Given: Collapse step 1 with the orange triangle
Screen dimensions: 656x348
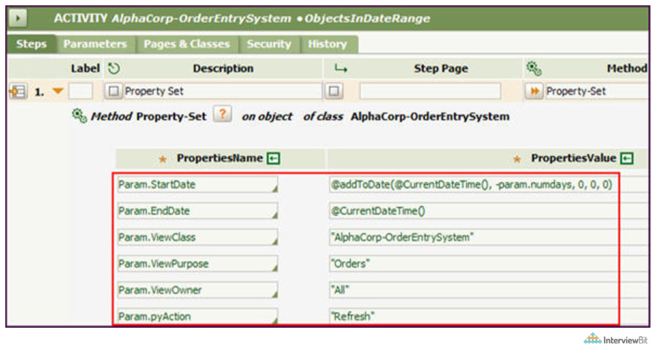Looking at the screenshot, I should (58, 91).
